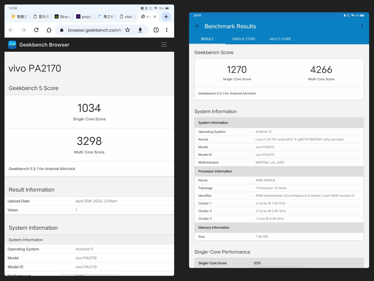Image resolution: width=374 pixels, height=281 pixels.
Task: Select the 1034 single-core score
Action: [89, 108]
